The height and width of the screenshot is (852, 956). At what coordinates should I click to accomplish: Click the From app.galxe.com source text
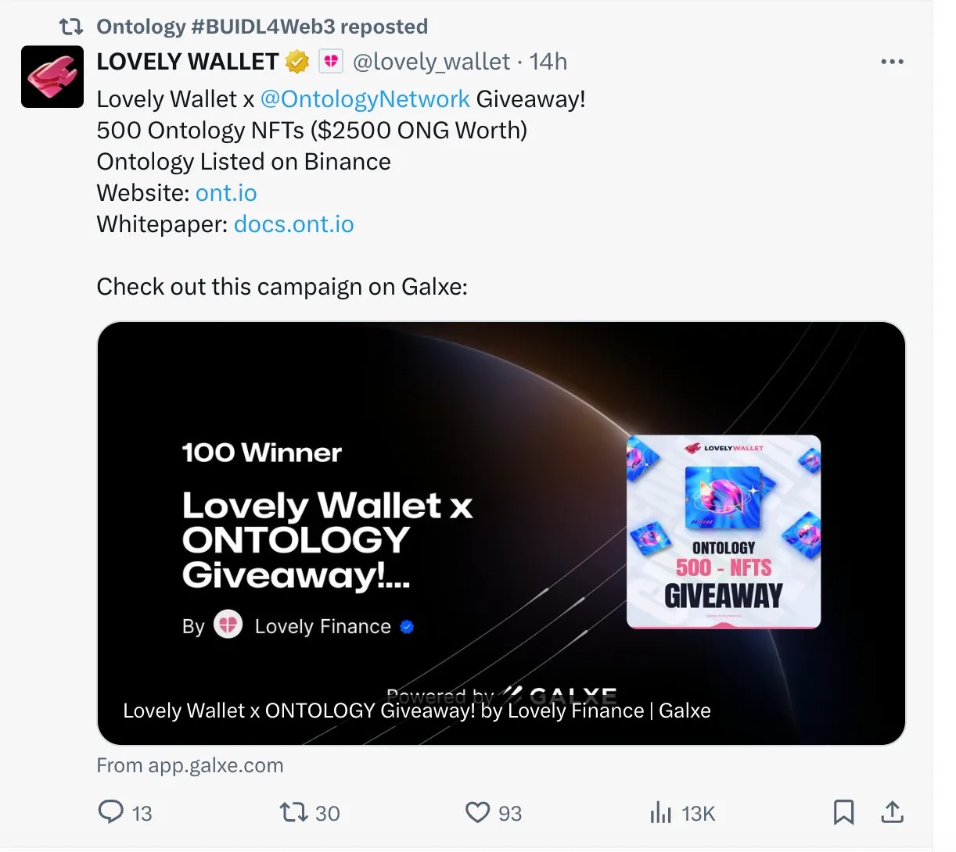[190, 765]
